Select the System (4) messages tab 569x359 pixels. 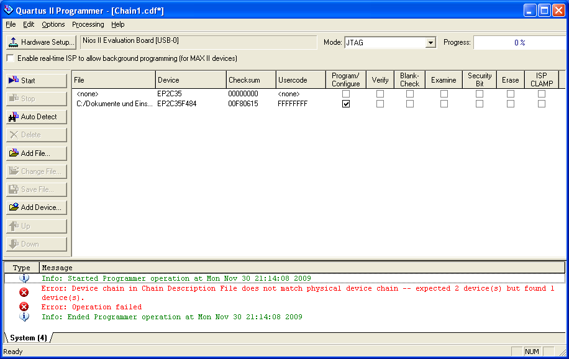click(29, 338)
